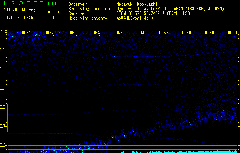Click the 0900 time marker
This screenshot has width=240, height=153.
[x=232, y=33]
